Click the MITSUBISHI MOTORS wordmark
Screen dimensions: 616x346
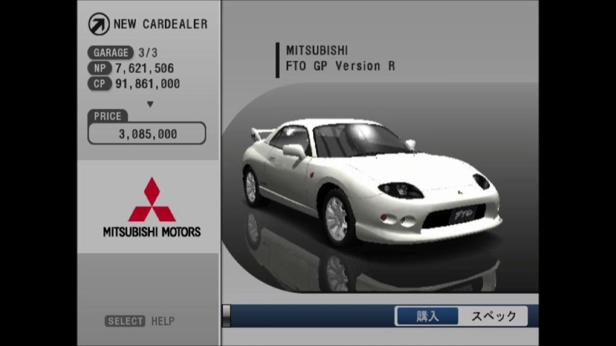tap(152, 232)
